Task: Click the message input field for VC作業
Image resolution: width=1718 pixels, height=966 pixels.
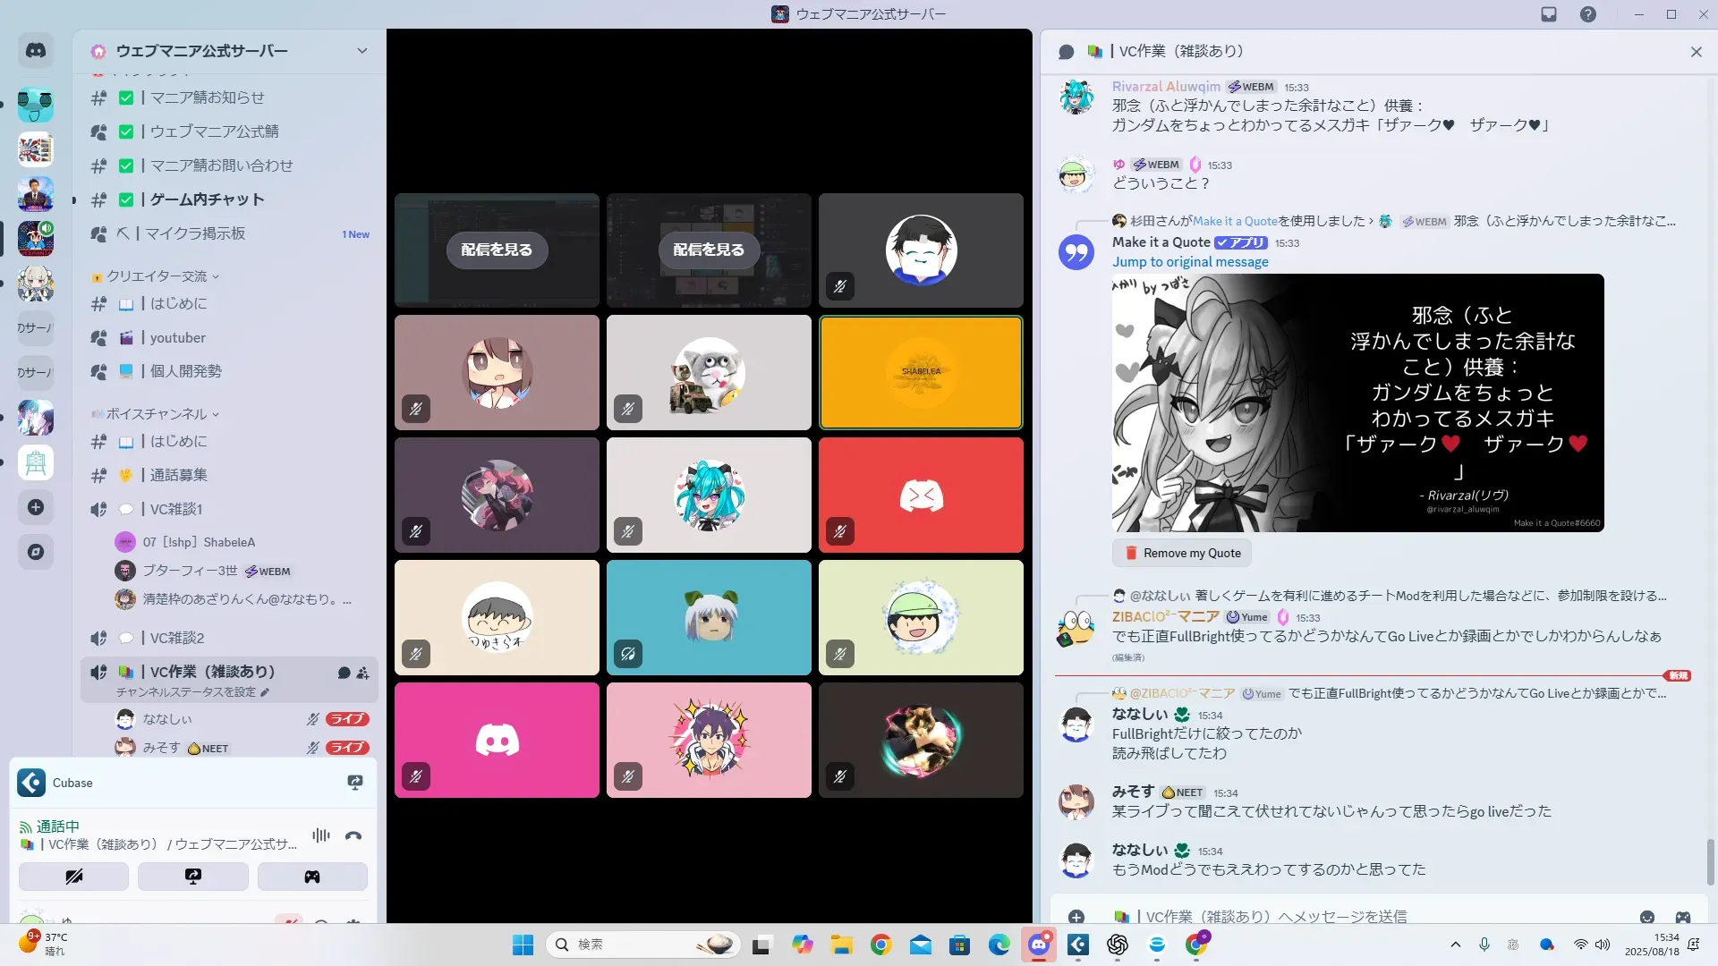Action: (1342, 917)
